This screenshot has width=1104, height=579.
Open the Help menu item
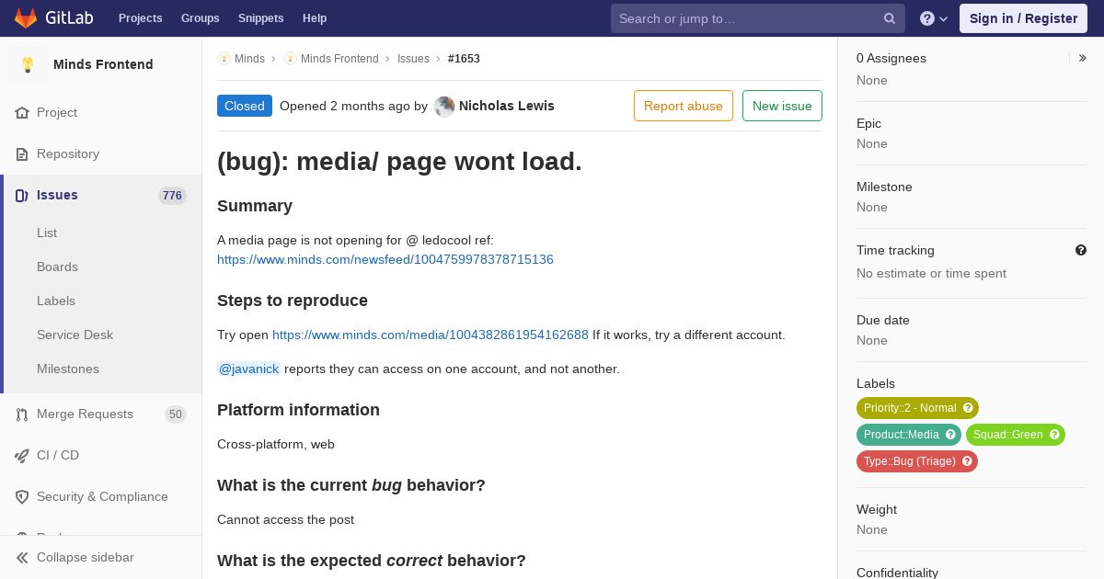tap(315, 17)
